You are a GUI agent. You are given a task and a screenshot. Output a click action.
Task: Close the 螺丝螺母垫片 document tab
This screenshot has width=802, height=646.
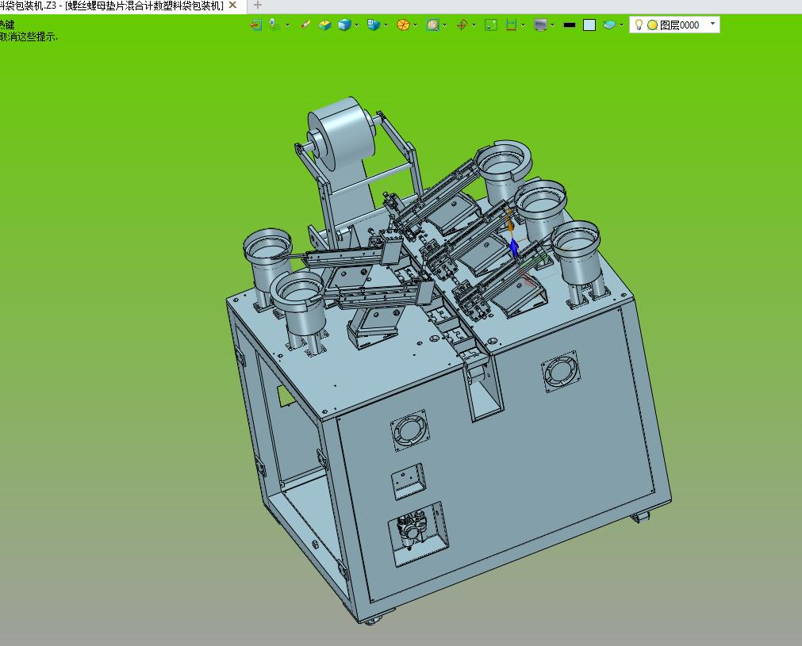[x=232, y=5]
